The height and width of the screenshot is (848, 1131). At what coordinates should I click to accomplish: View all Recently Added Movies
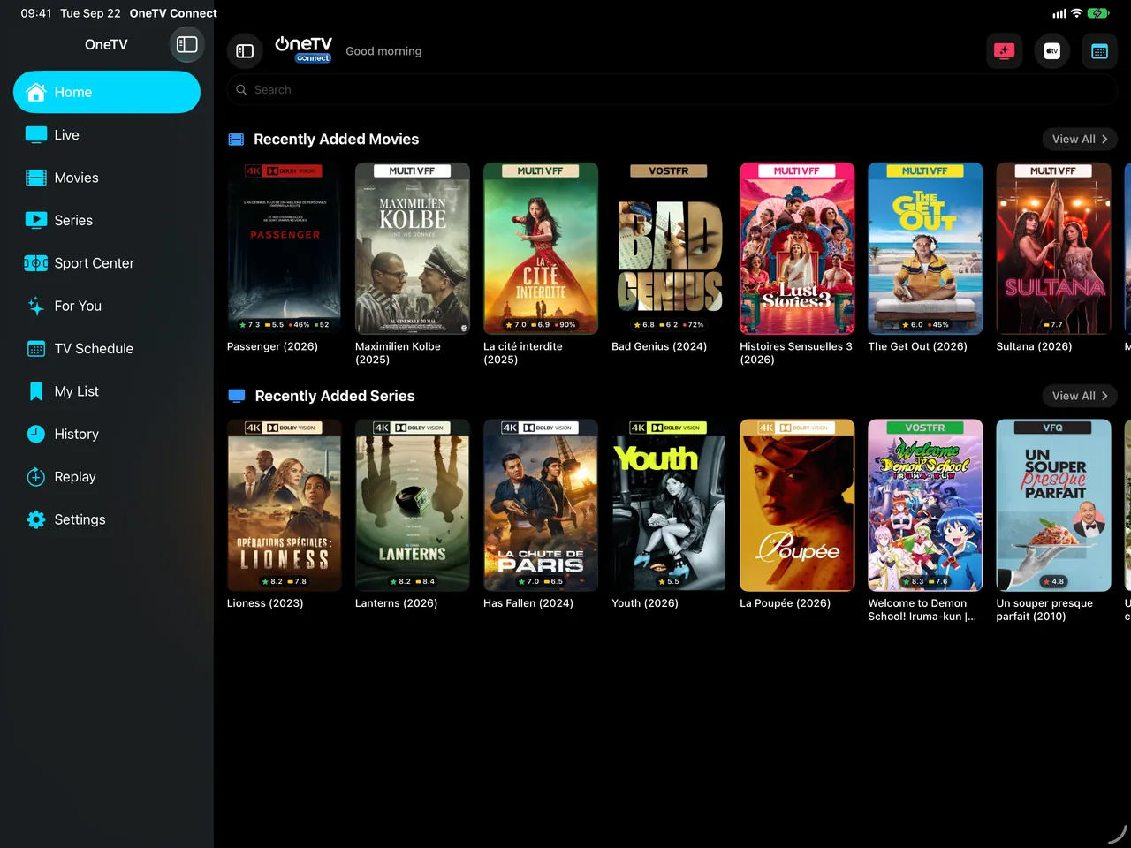coord(1080,139)
